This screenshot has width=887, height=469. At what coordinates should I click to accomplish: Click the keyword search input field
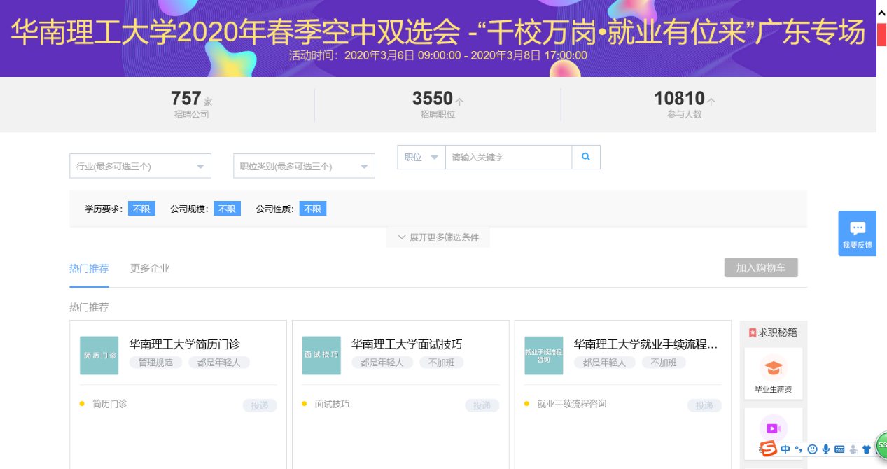point(509,157)
